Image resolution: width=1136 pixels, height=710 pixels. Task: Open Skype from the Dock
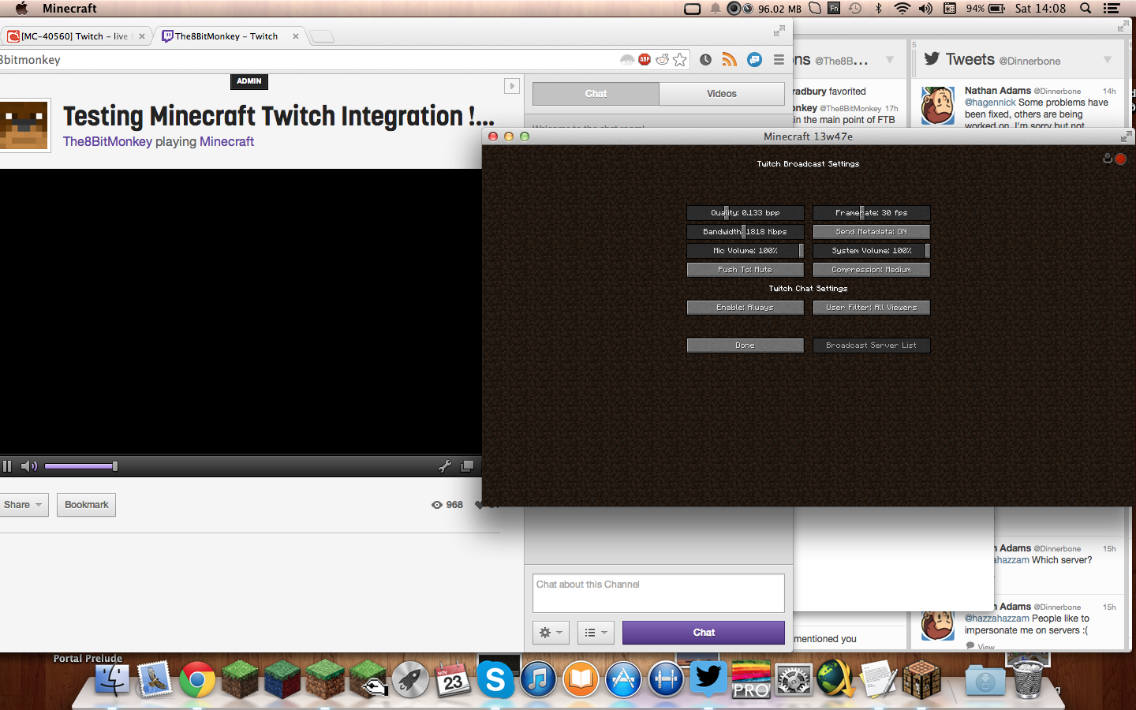[495, 679]
